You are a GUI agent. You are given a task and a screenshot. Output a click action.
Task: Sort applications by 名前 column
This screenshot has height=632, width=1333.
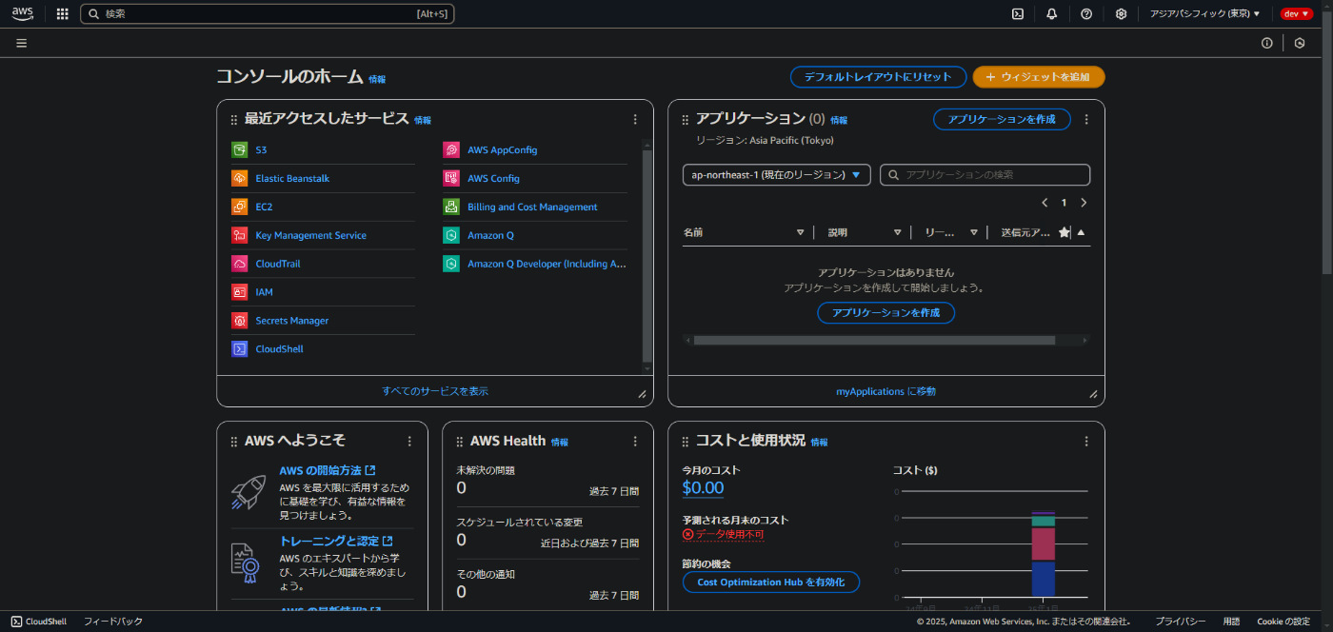801,232
